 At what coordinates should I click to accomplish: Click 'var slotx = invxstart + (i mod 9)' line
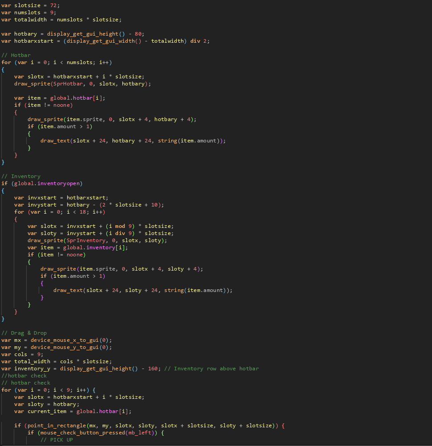pyautogui.click(x=101, y=226)
